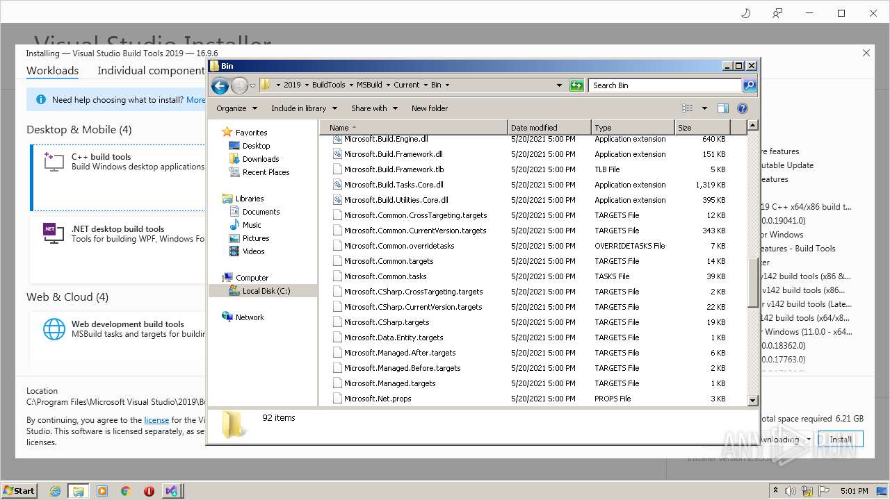Select Microsoft.Net.props file
890x500 pixels.
coord(378,399)
